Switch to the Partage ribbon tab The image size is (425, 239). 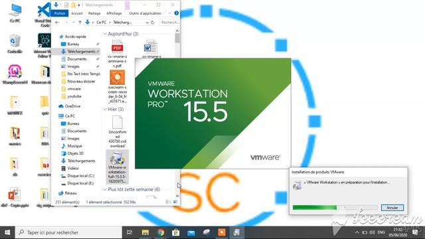coord(94,13)
